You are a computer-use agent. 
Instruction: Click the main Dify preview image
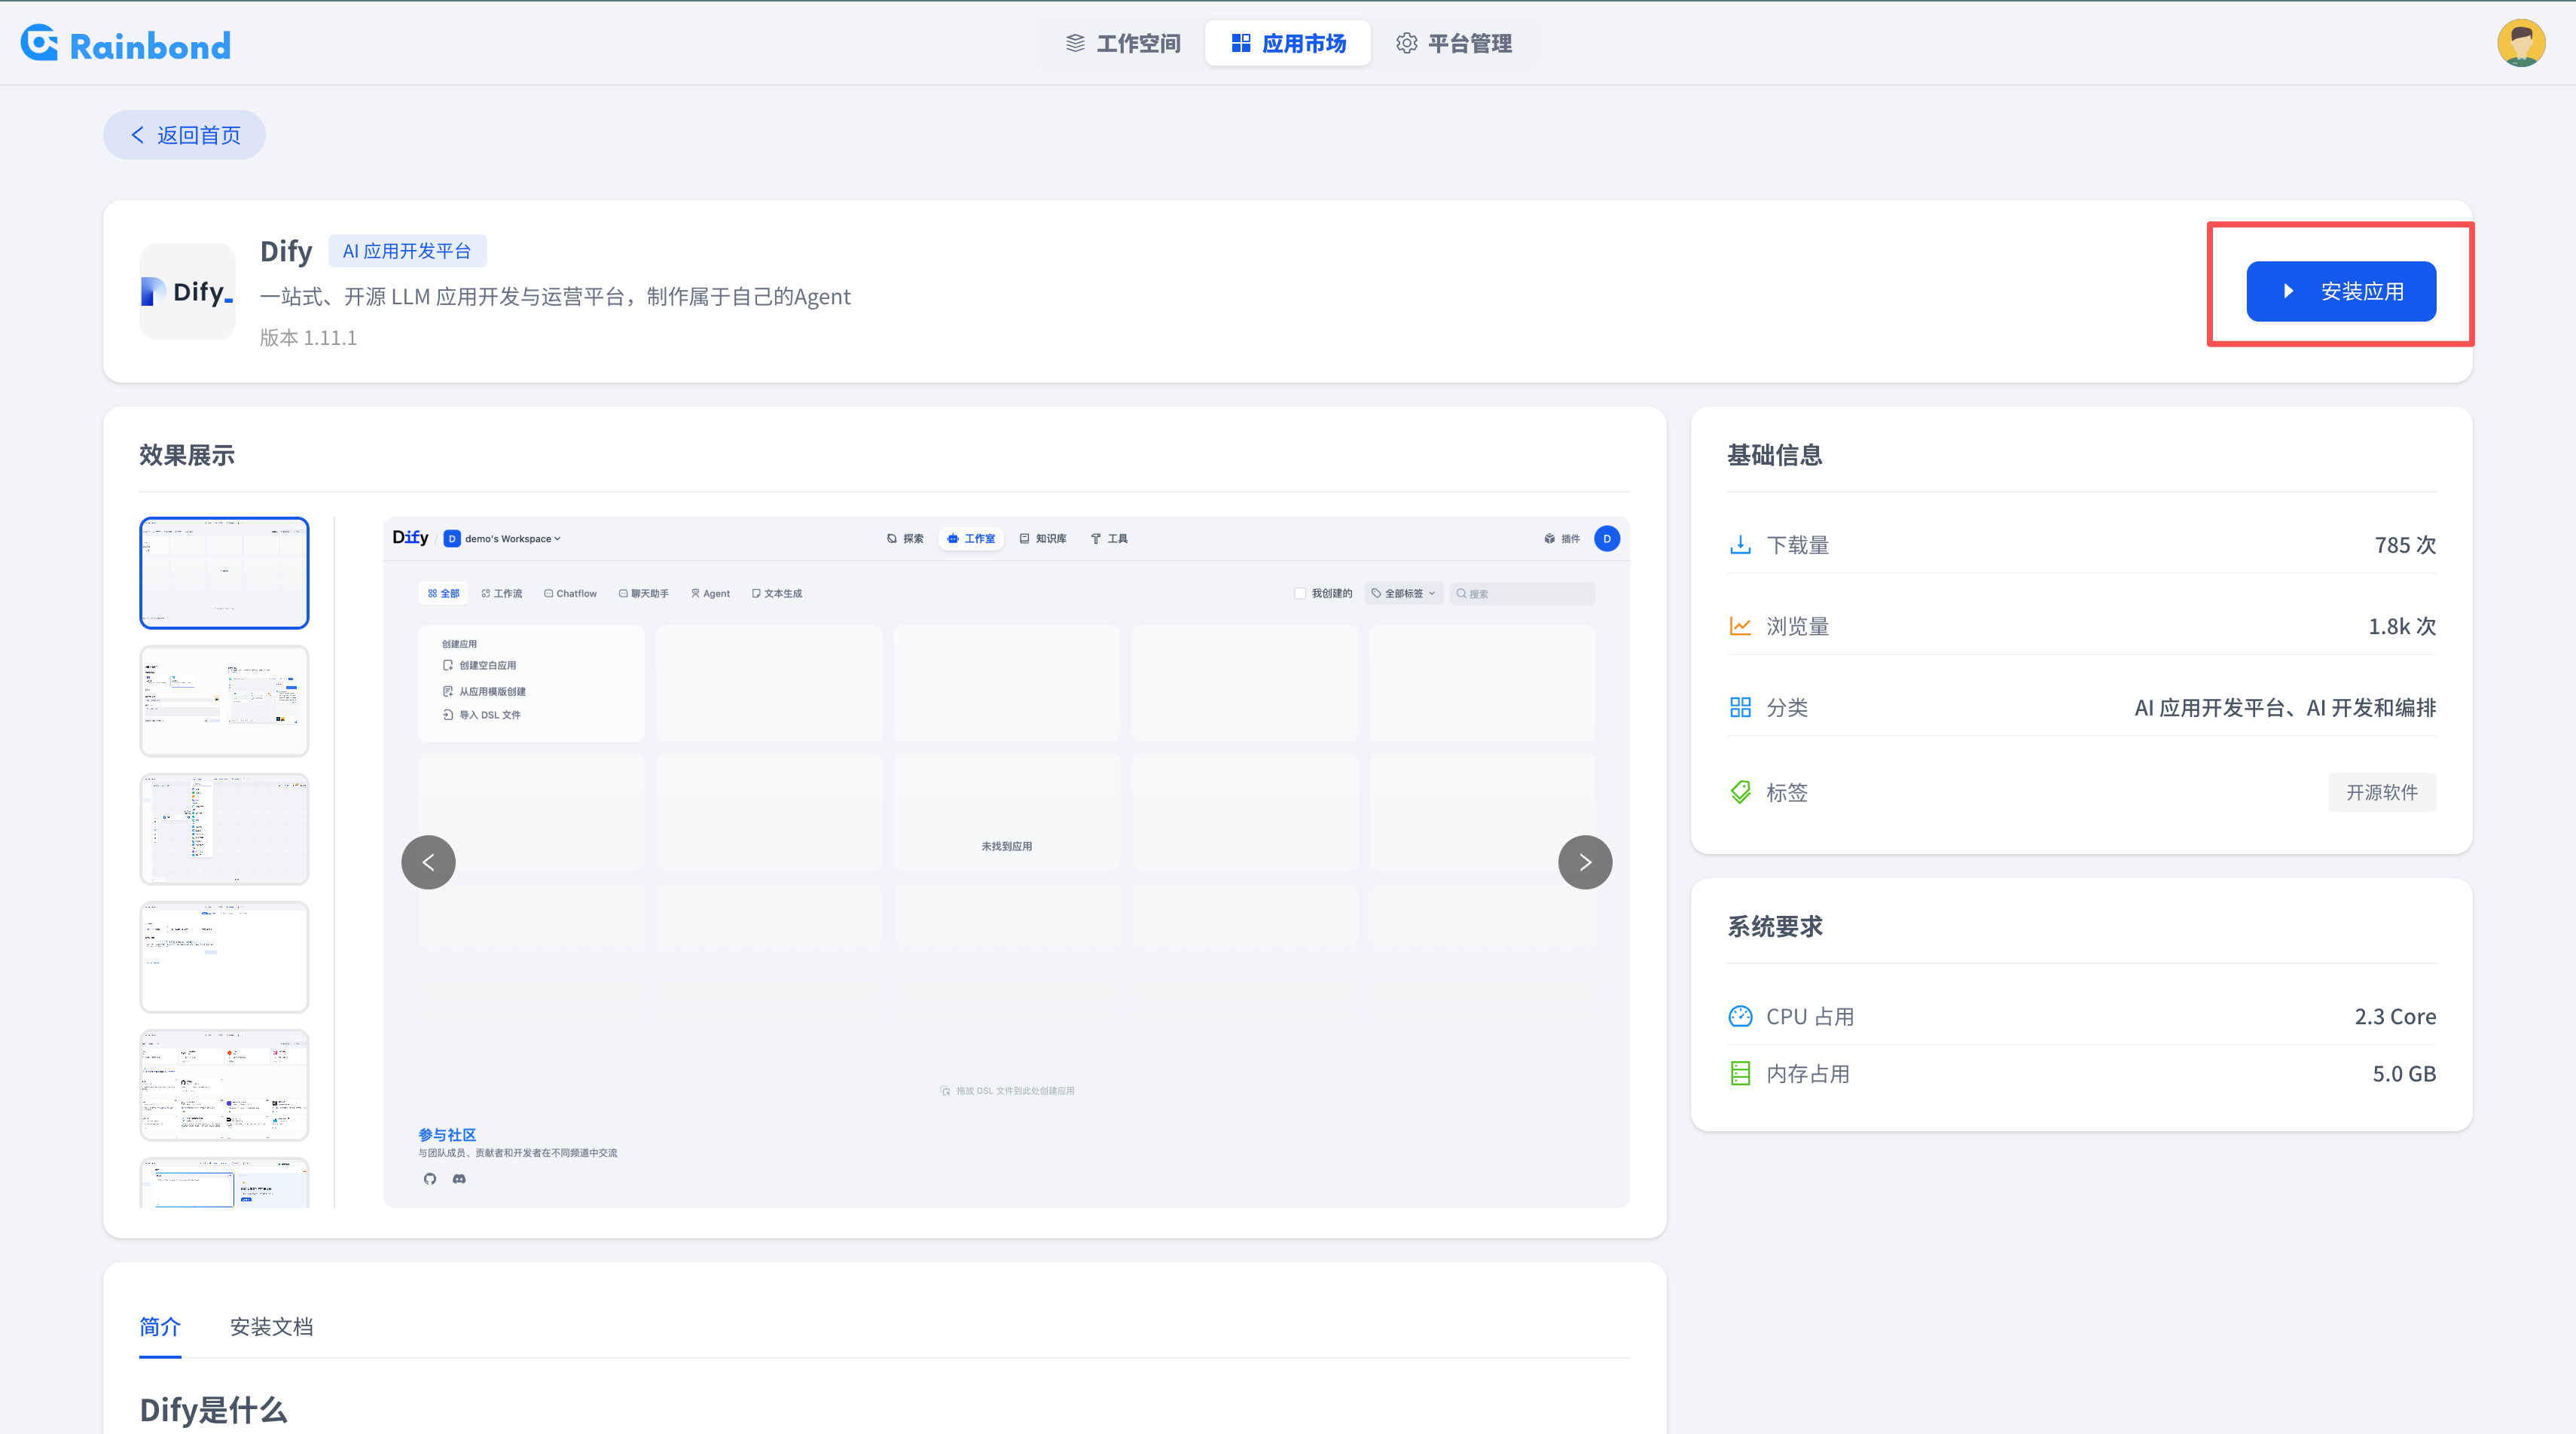coord(1006,862)
